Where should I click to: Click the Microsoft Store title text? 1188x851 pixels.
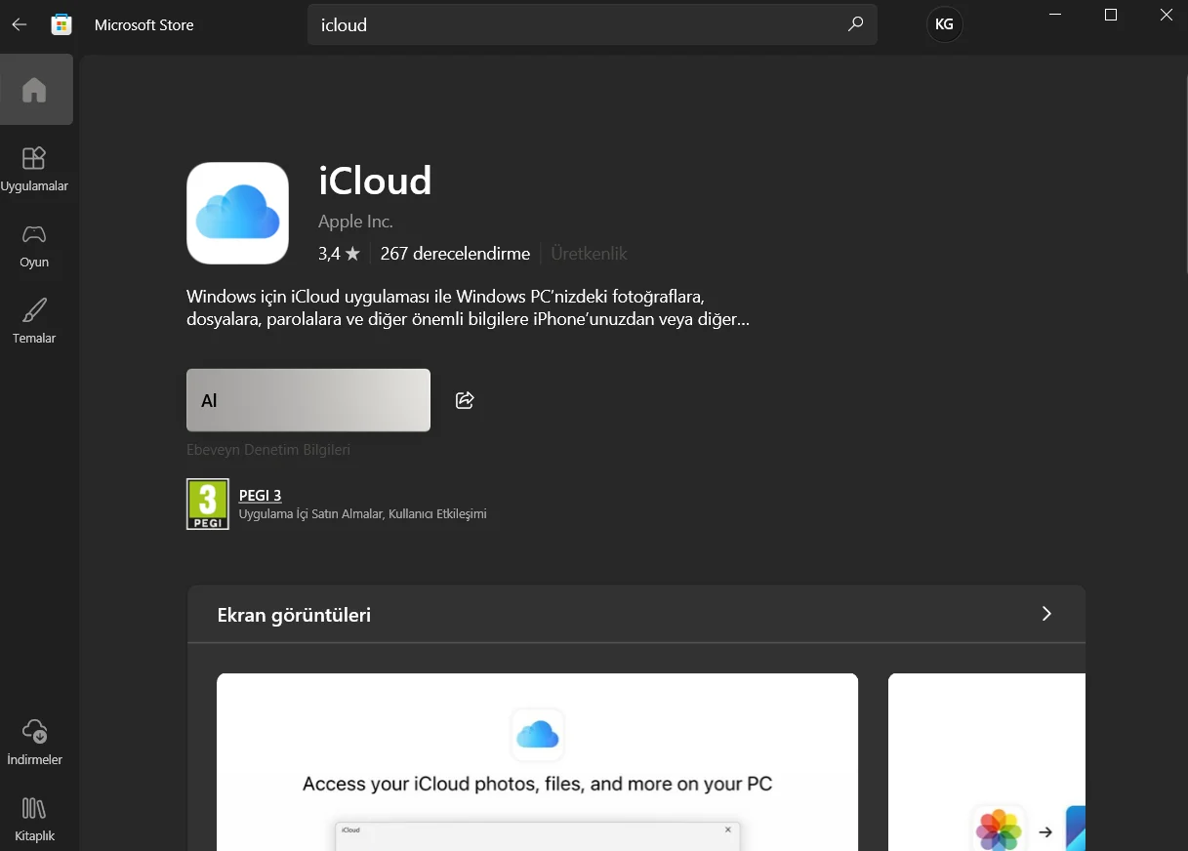click(143, 25)
